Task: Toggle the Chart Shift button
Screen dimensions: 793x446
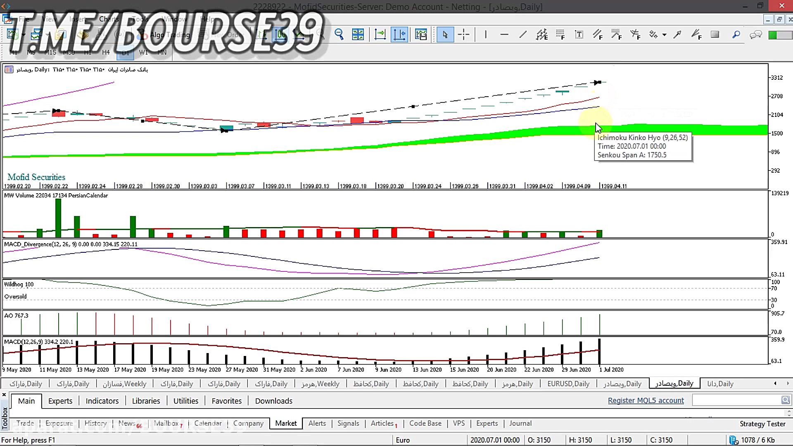Action: coord(399,35)
